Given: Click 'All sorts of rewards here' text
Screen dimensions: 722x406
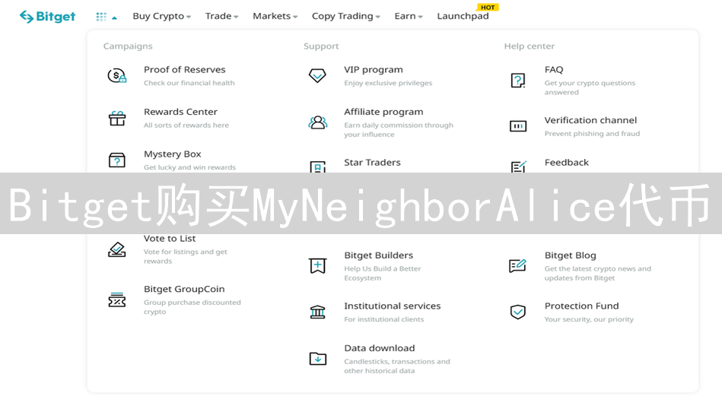Looking at the screenshot, I should pos(186,125).
